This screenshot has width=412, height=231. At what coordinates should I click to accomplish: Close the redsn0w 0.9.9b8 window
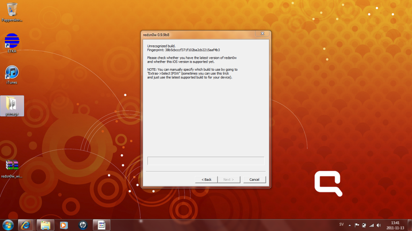[x=262, y=34]
